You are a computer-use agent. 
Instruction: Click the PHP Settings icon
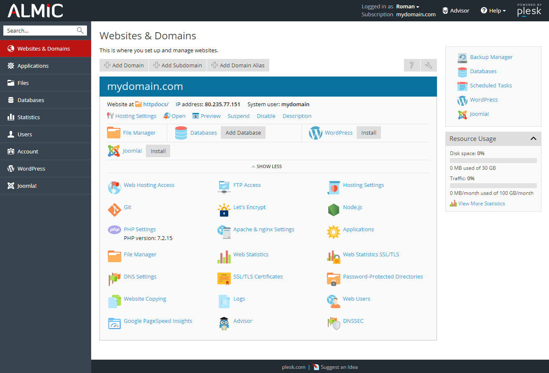[114, 230]
